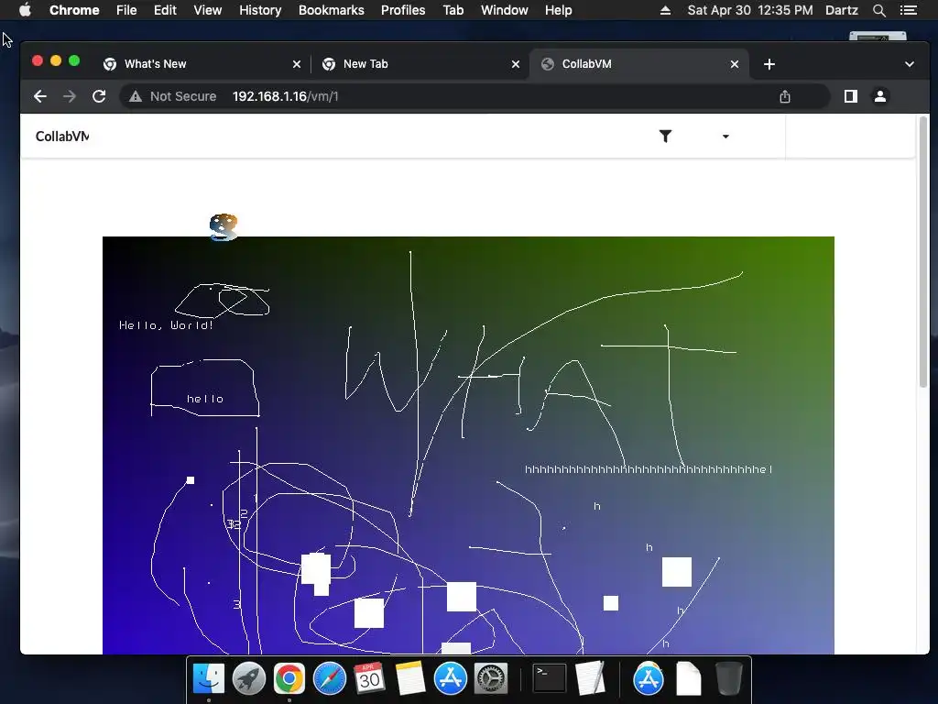The image size is (938, 704).
Task: Click the share page icon in address bar
Action: coord(785,96)
